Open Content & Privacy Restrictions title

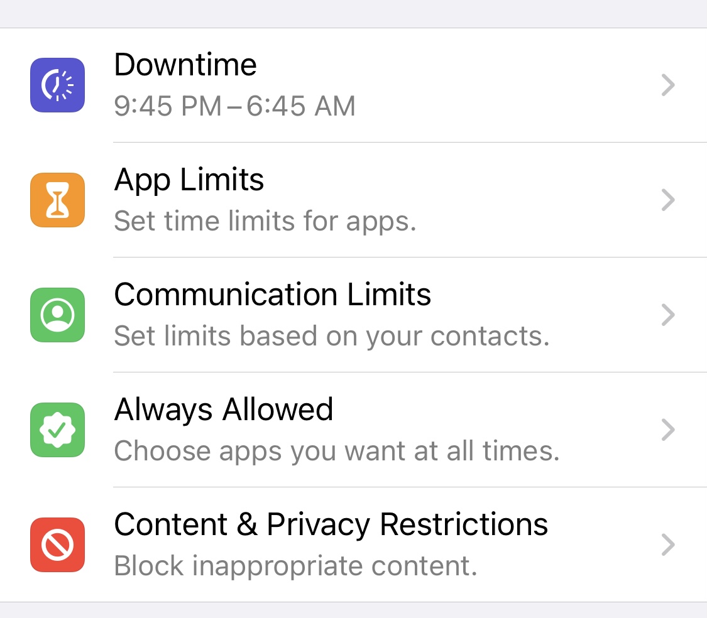coord(331,524)
